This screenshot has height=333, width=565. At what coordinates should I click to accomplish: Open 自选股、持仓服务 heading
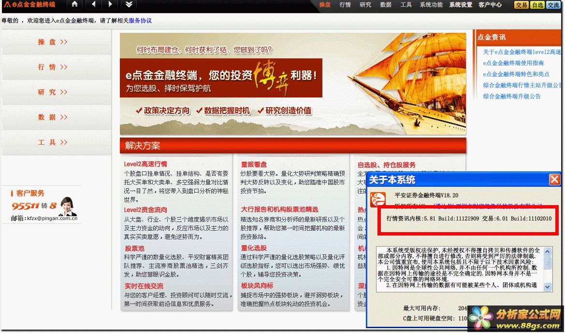click(x=387, y=165)
